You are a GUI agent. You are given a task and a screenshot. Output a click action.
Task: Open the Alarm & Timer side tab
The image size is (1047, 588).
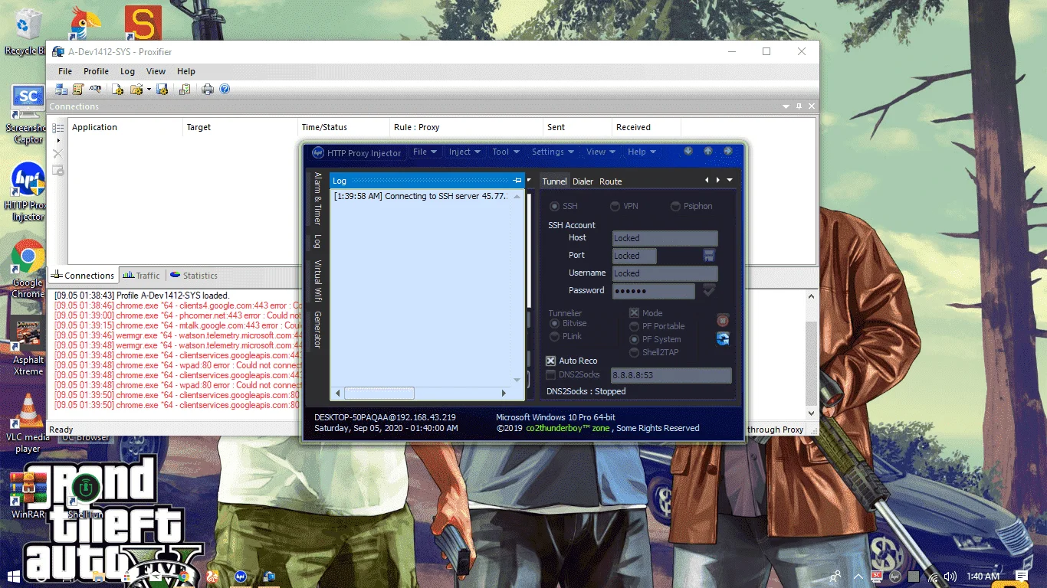[317, 198]
